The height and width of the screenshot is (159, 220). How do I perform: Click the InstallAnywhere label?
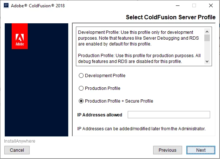click(x=20, y=141)
